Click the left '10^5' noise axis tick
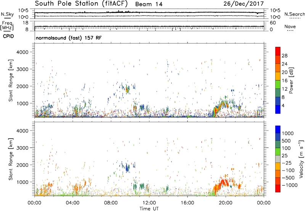Screen dimensions: 305x211 point(23,11)
